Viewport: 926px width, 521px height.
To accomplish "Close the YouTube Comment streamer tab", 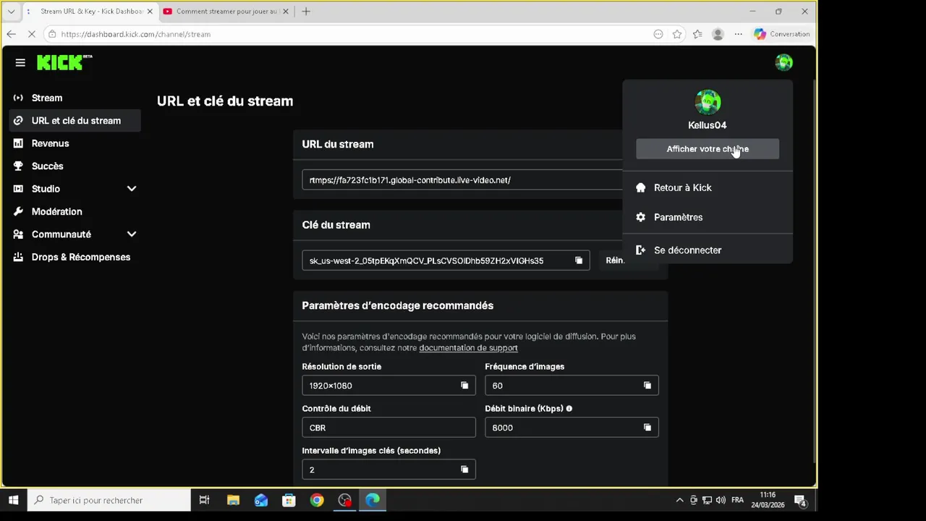I will (x=285, y=12).
